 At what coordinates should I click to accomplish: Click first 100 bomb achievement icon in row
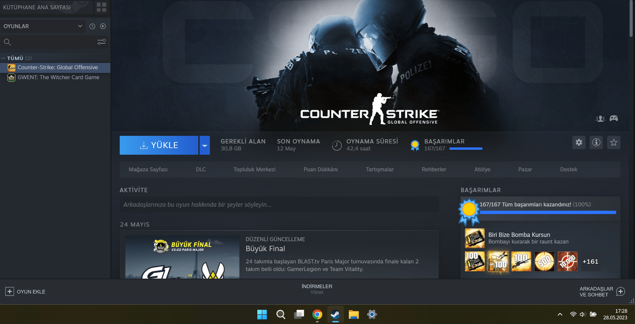(475, 261)
